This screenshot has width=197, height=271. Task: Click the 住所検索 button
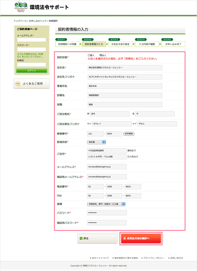point(128,134)
